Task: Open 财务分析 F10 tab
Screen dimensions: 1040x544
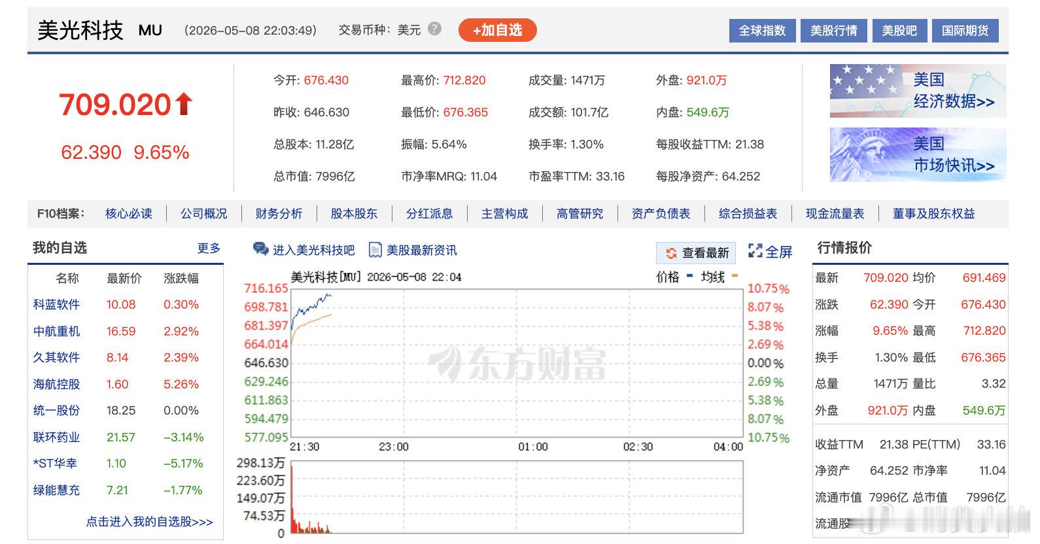Action: click(x=279, y=214)
